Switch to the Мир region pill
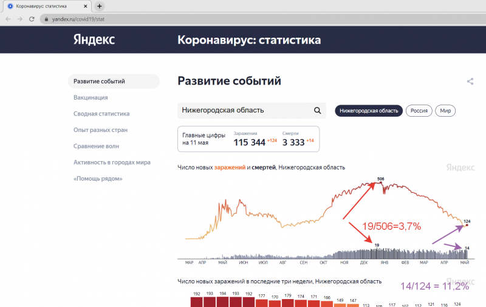Image resolution: width=486 pixels, height=307 pixels. [x=445, y=111]
